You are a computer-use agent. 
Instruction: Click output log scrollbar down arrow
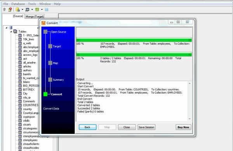coord(190,119)
